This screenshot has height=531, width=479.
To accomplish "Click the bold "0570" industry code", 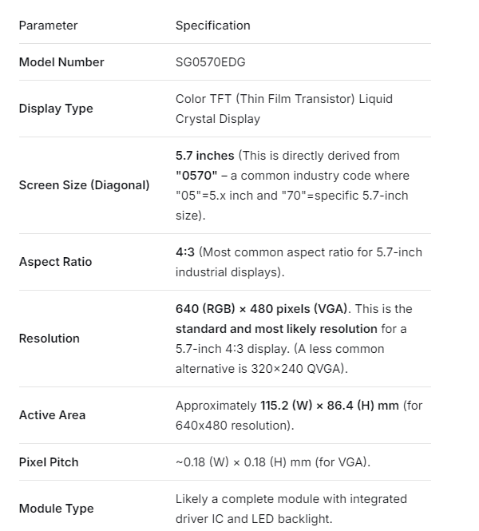I will pyautogui.click(x=196, y=176).
